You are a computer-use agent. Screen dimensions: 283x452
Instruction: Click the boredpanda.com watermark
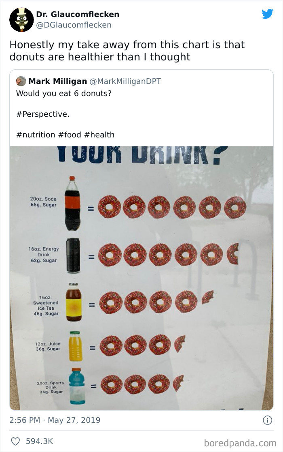(240, 442)
